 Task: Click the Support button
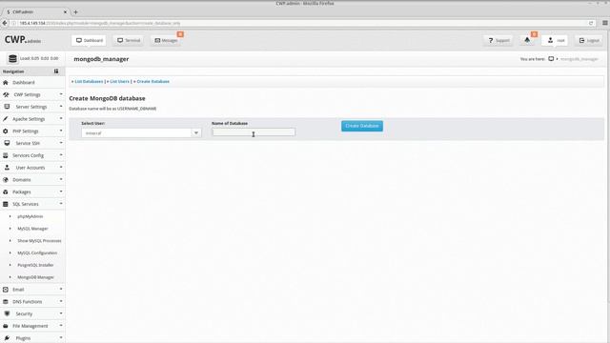click(x=498, y=40)
